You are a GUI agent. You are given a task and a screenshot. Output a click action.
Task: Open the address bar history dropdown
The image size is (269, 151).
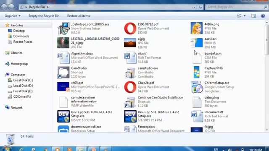pyautogui.click(x=194, y=7)
